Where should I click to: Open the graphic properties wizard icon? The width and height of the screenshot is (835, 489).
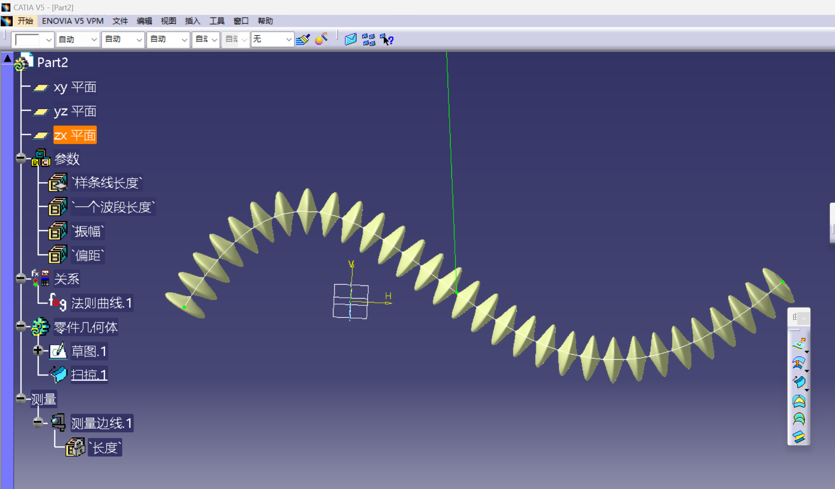coord(321,39)
